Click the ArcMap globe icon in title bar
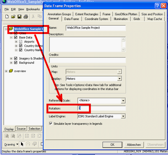 [x=4, y=1]
